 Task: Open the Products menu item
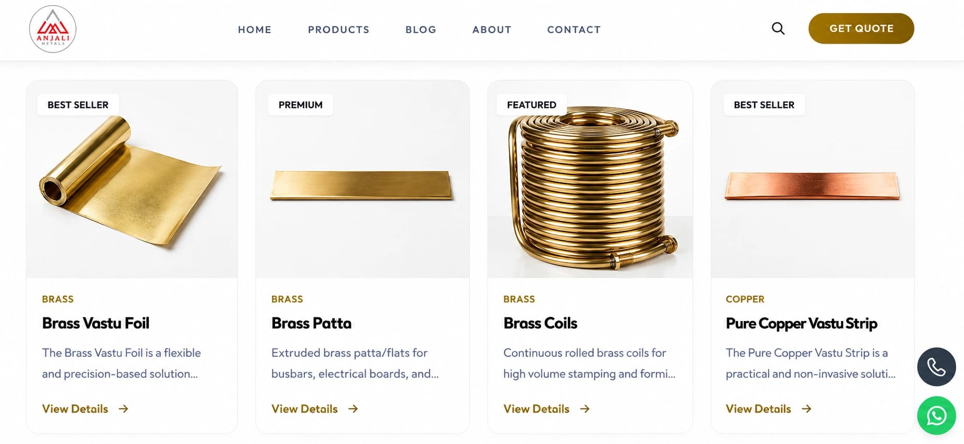pyautogui.click(x=339, y=30)
